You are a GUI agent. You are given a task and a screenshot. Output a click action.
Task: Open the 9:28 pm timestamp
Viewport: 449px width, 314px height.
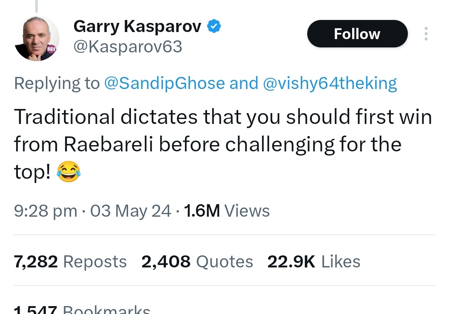pos(45,211)
